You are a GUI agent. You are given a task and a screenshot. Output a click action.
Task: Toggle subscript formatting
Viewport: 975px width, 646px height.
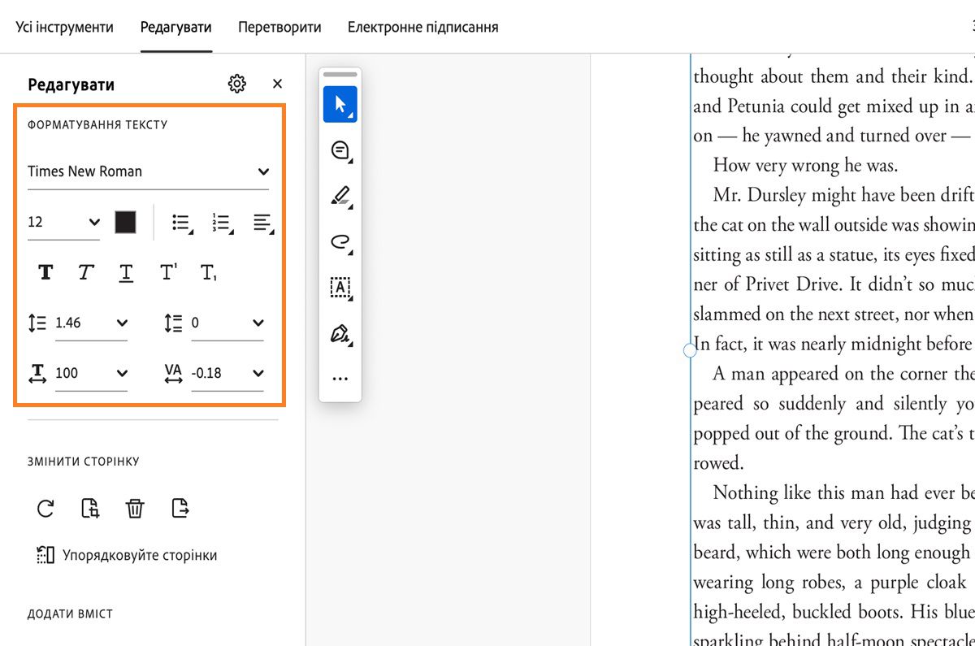209,272
